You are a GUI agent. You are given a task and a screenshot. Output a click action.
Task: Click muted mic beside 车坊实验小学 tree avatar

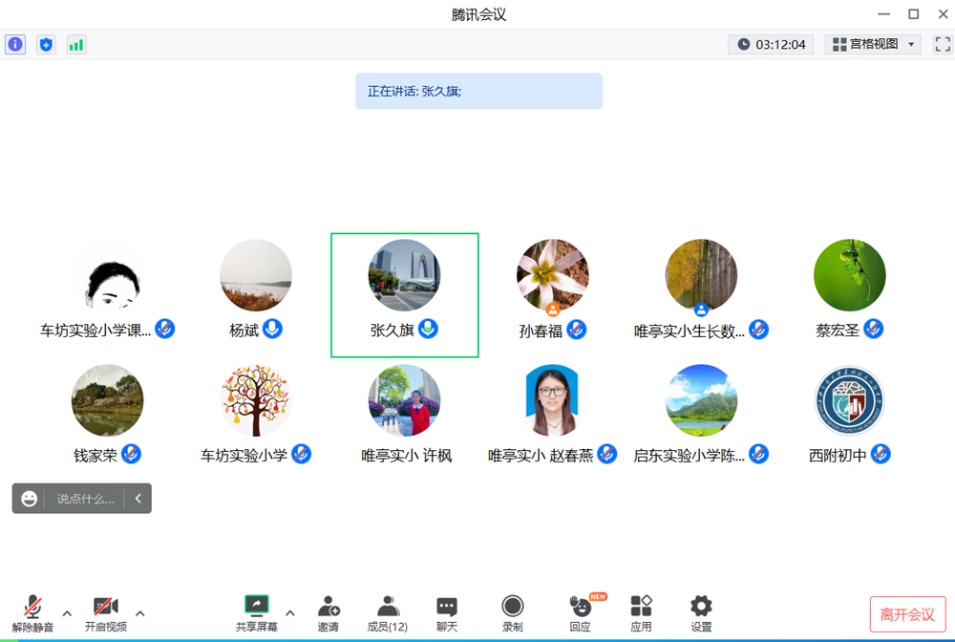click(302, 454)
